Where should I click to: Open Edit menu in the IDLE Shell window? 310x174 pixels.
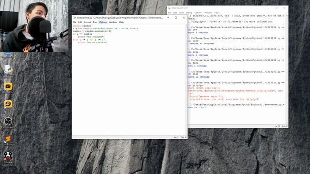click(175, 13)
